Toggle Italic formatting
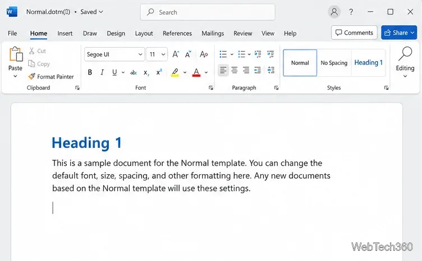422x261 pixels. [102, 72]
